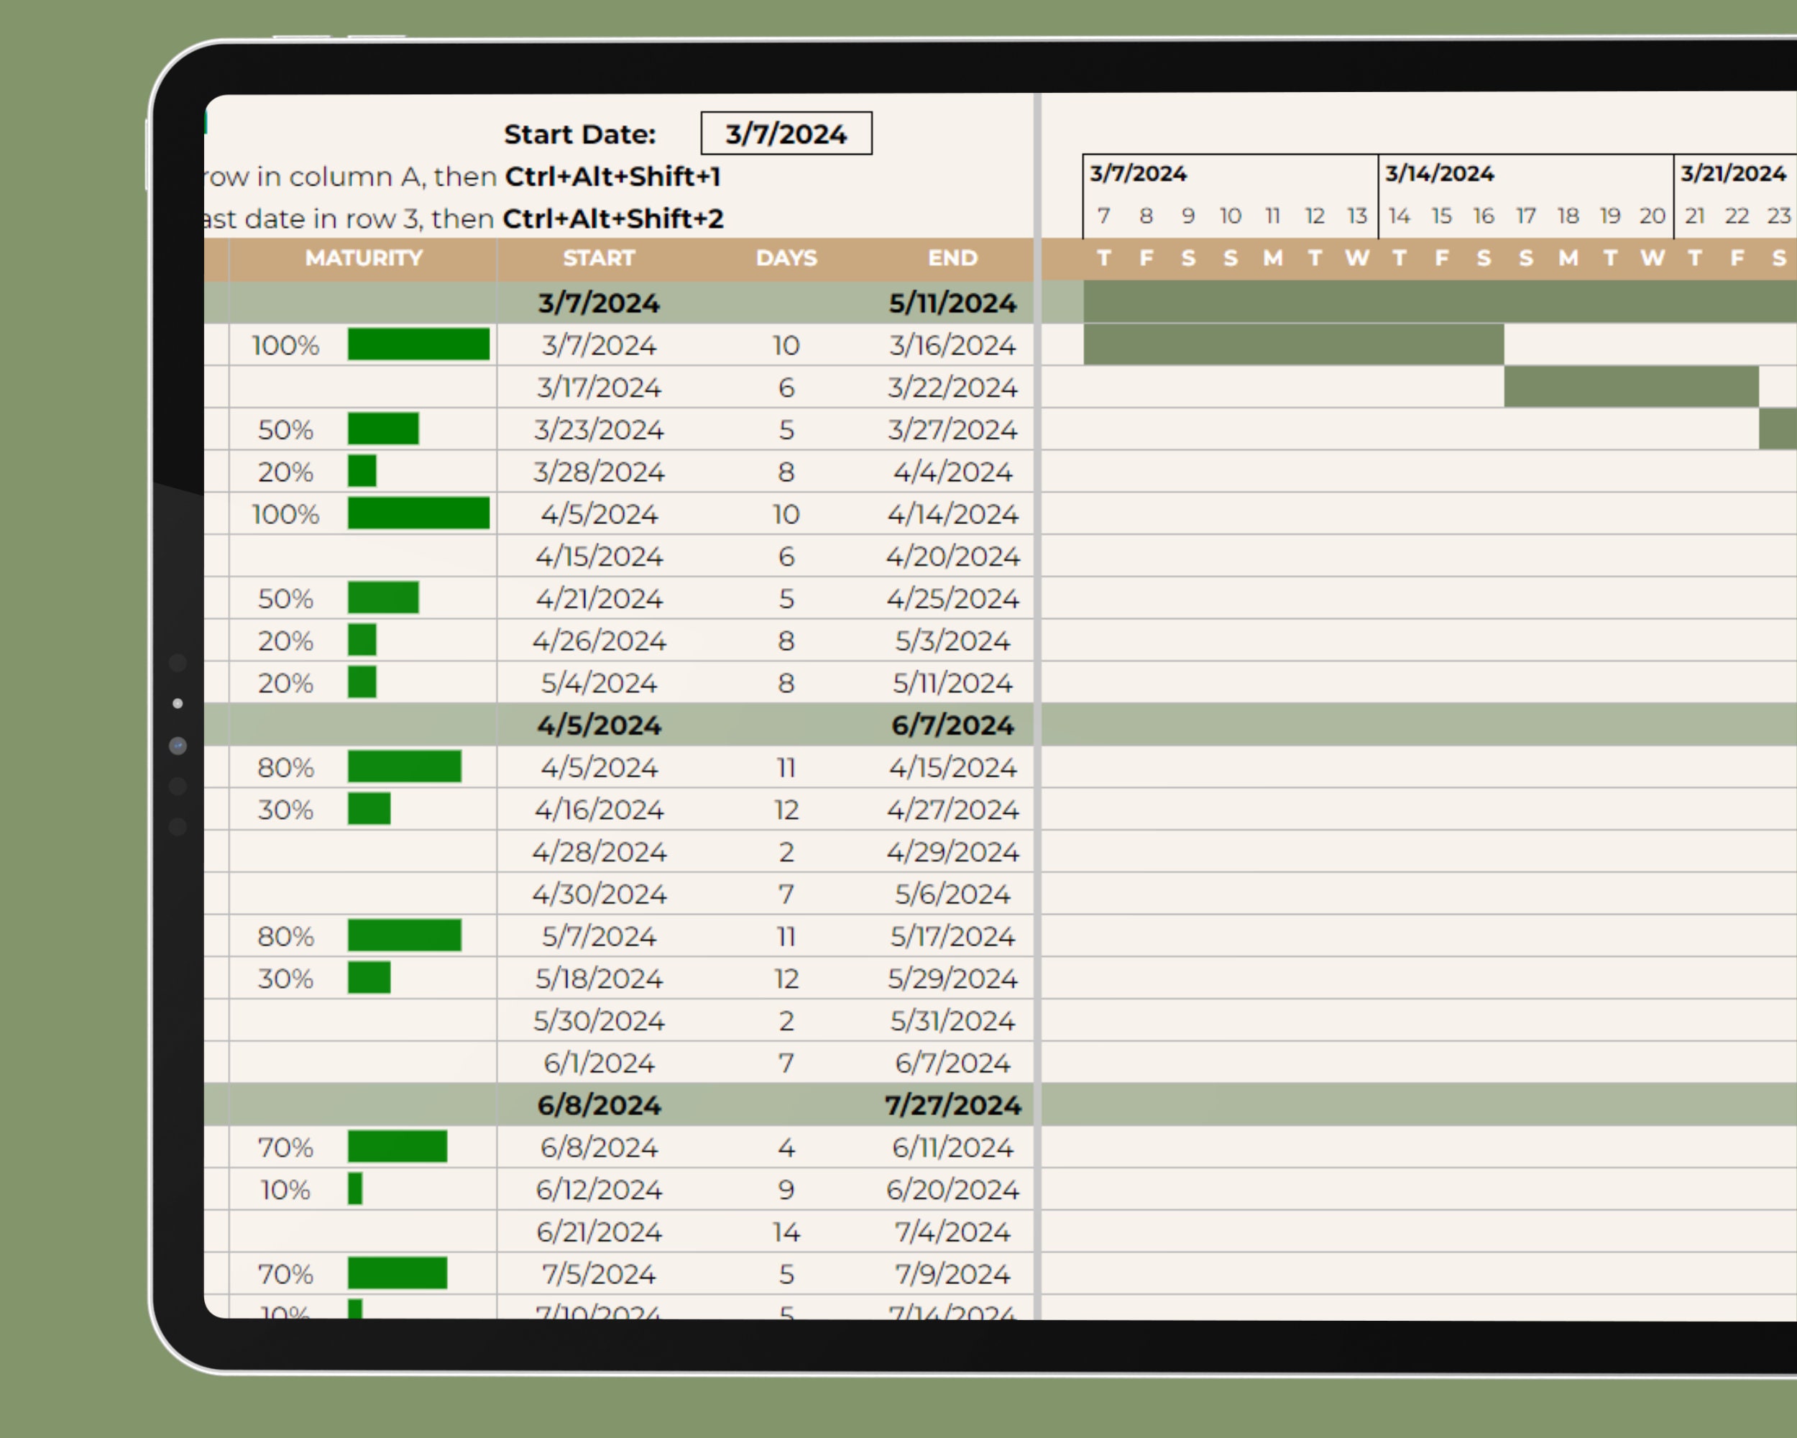Click the 3/14/2024 week header in the timeline
The width and height of the screenshot is (1797, 1438).
pyautogui.click(x=1438, y=173)
